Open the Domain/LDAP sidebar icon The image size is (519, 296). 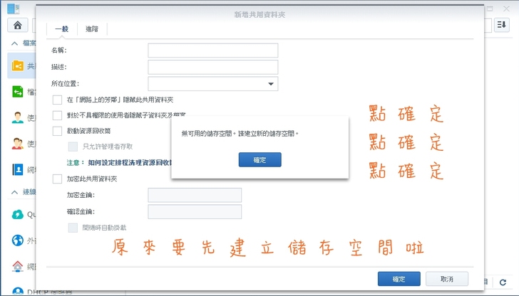pyautogui.click(x=18, y=169)
